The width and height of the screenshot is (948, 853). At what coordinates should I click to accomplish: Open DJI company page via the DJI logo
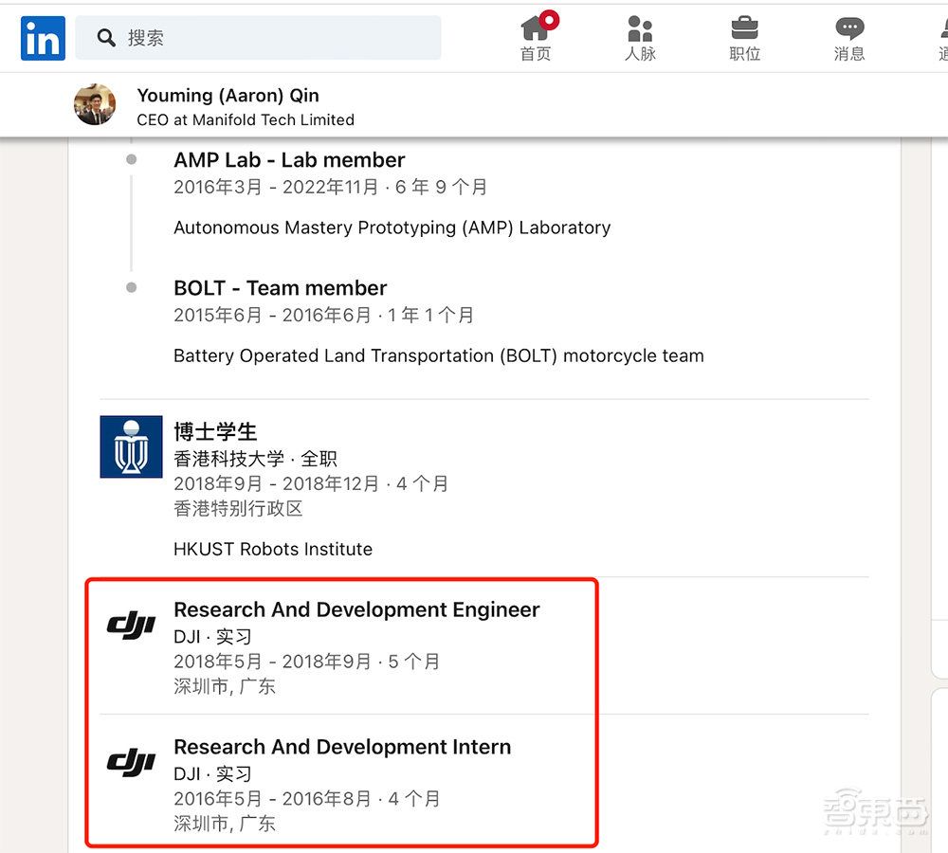coord(131,625)
